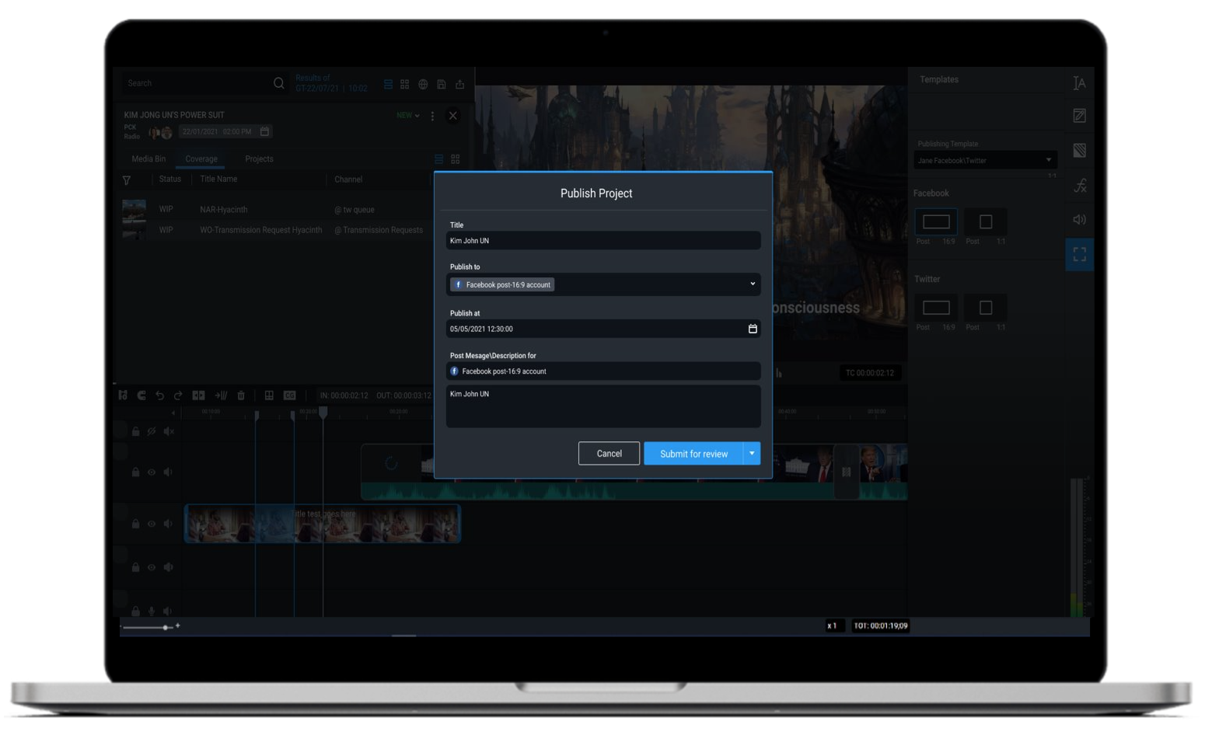Click the Cancel button

coord(609,454)
